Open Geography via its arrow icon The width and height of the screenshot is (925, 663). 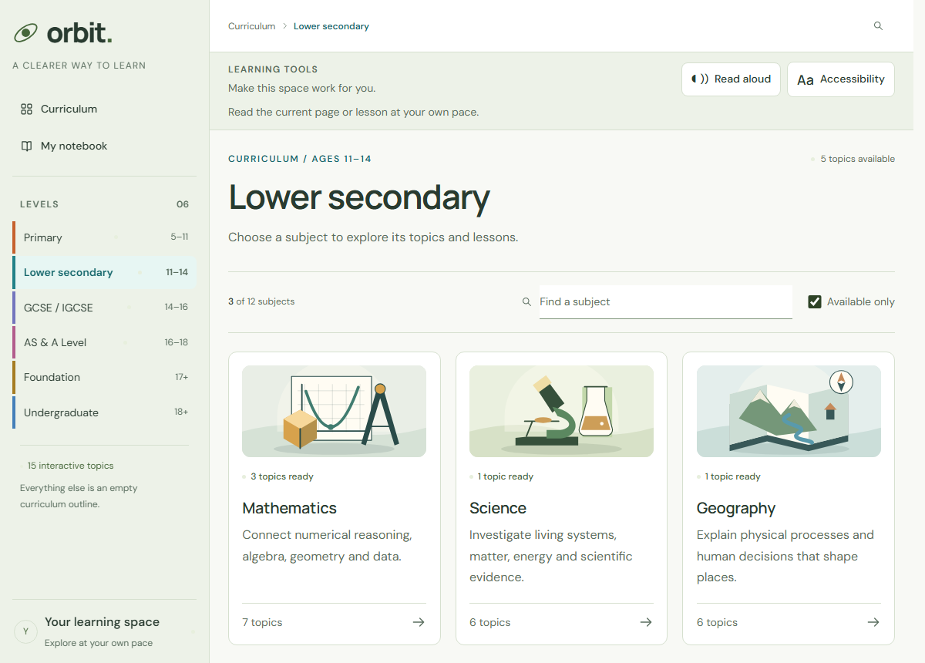point(873,622)
